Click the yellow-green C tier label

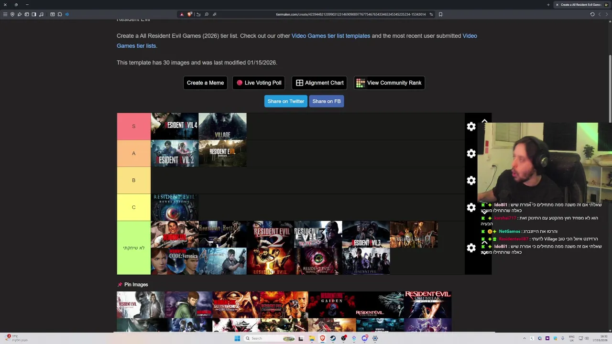tap(134, 207)
